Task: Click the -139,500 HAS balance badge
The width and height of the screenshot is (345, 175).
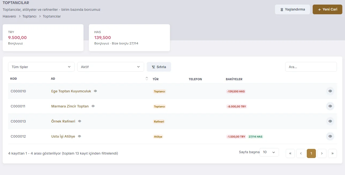Action: (236, 92)
